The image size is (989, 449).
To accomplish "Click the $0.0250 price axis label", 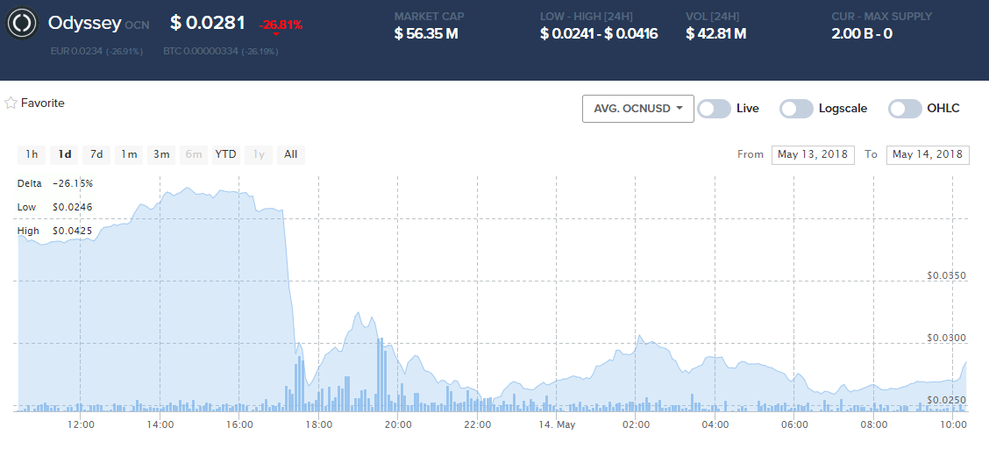I will coord(947,400).
